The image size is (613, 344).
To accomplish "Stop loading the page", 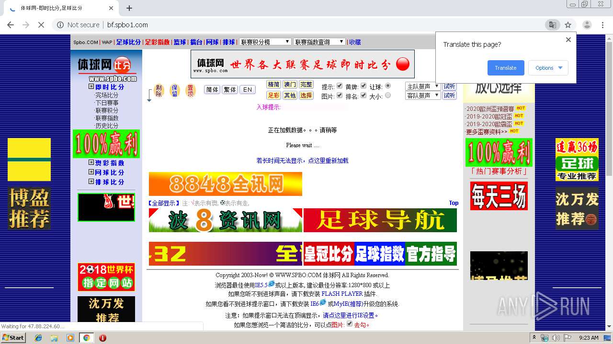I will tap(41, 25).
